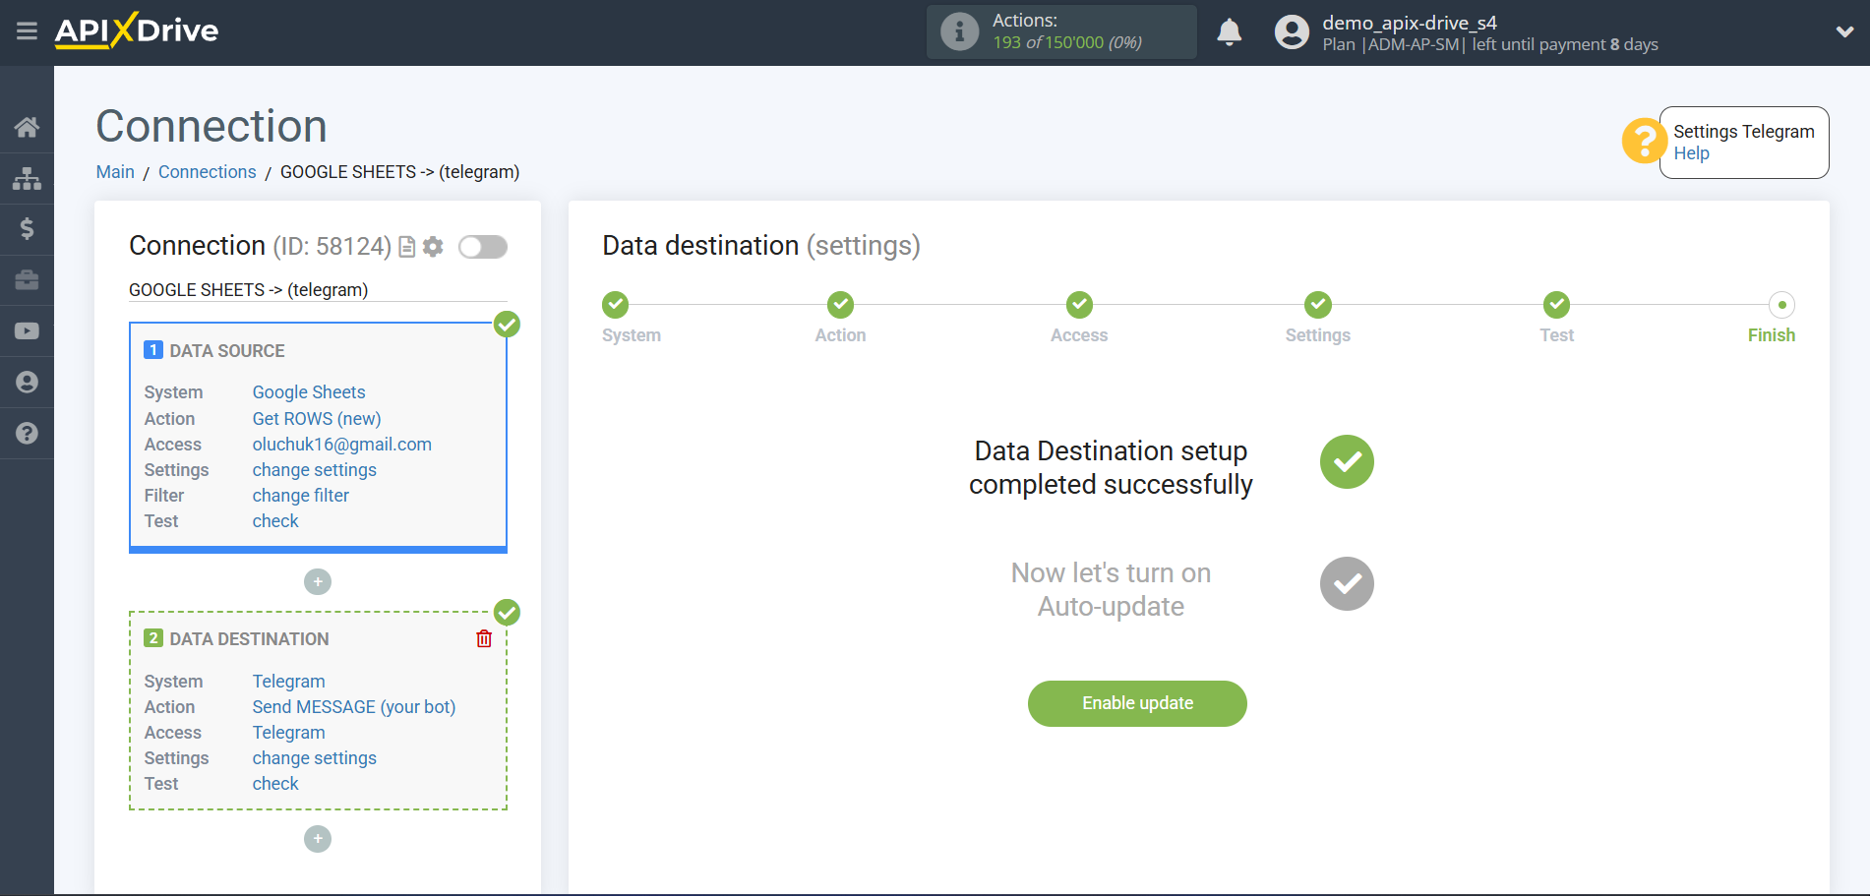The width and height of the screenshot is (1870, 896).
Task: Toggle the connection activation switch
Action: pos(482,247)
